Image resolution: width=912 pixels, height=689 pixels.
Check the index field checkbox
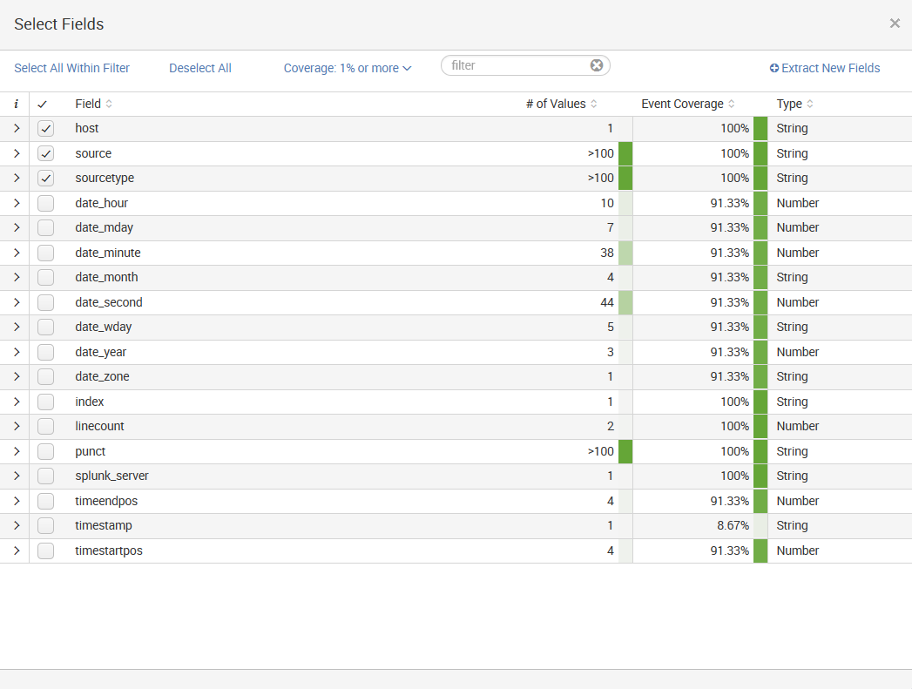pyautogui.click(x=45, y=402)
